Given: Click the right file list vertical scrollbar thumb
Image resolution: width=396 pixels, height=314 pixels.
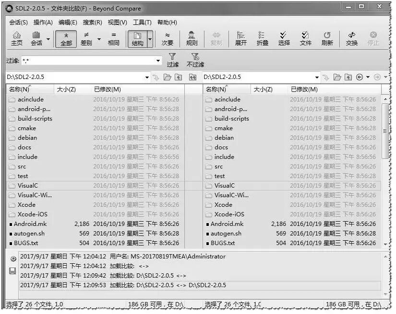Looking at the screenshot, I should (x=385, y=131).
